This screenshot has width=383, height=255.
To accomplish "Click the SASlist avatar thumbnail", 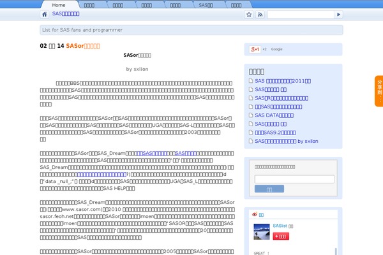I will pyautogui.click(x=262, y=231).
